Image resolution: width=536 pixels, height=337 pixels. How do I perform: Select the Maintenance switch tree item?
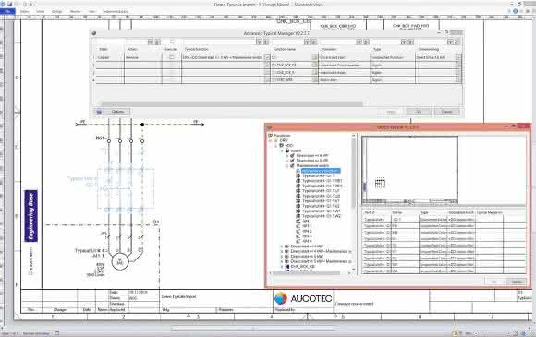pyautogui.click(x=312, y=165)
